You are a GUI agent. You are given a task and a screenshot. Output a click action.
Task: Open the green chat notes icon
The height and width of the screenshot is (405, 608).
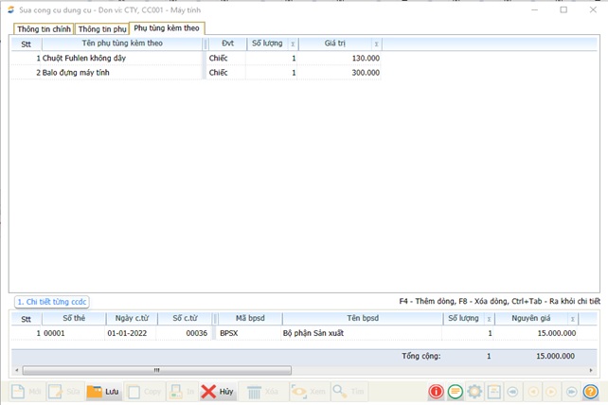(x=455, y=391)
